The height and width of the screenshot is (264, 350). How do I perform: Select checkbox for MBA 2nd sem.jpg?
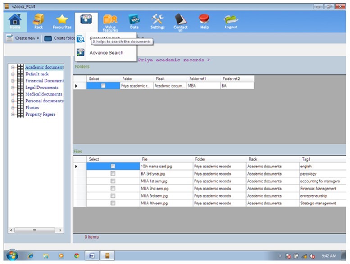coord(113,189)
